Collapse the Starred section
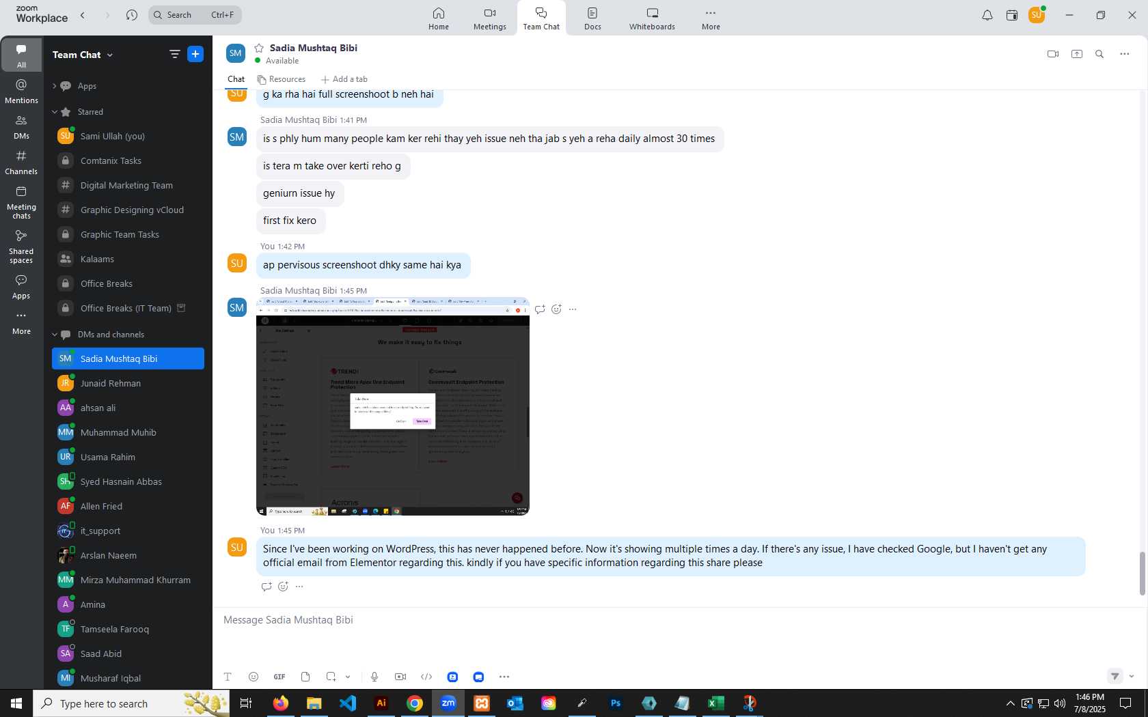This screenshot has width=1148, height=717. pyautogui.click(x=54, y=112)
